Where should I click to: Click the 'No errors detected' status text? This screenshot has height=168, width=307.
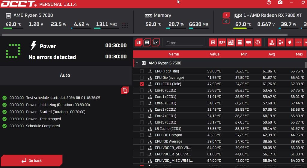52,57
